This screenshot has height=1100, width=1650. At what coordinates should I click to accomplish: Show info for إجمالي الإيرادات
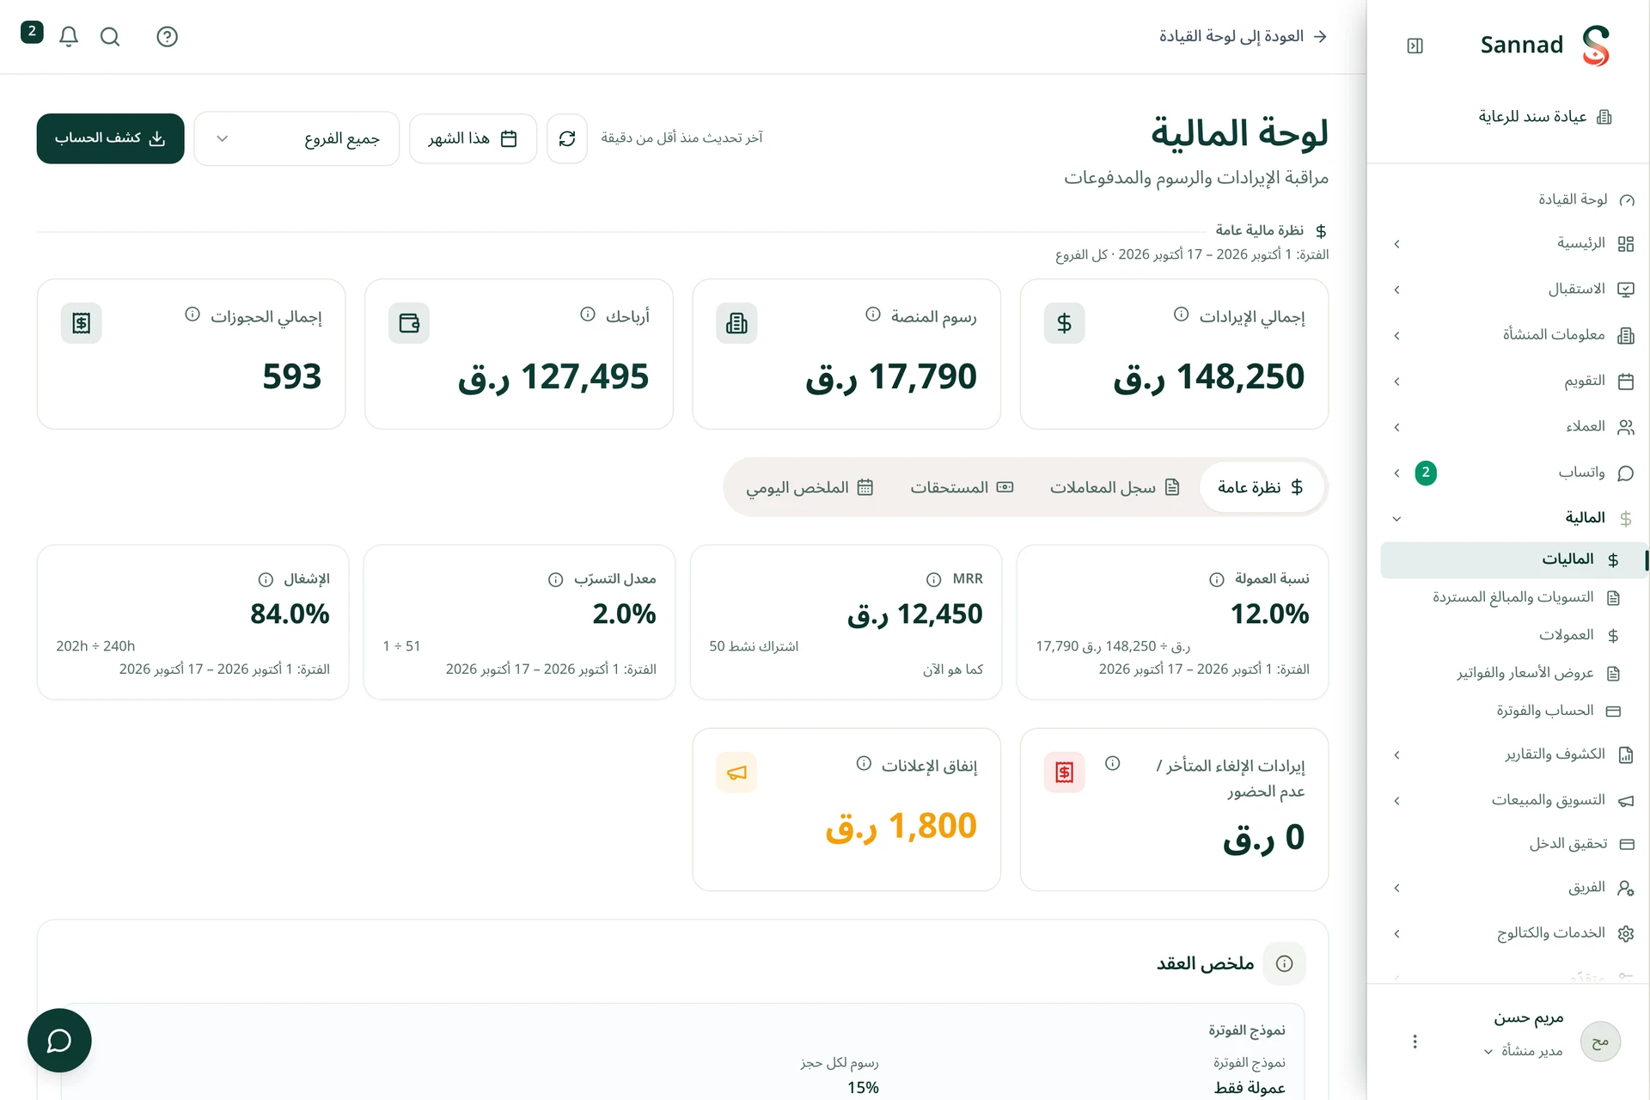(1182, 315)
